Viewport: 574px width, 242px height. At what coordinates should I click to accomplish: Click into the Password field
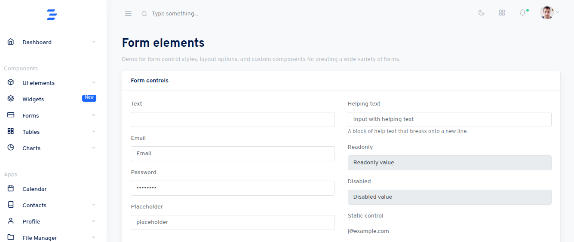point(233,188)
